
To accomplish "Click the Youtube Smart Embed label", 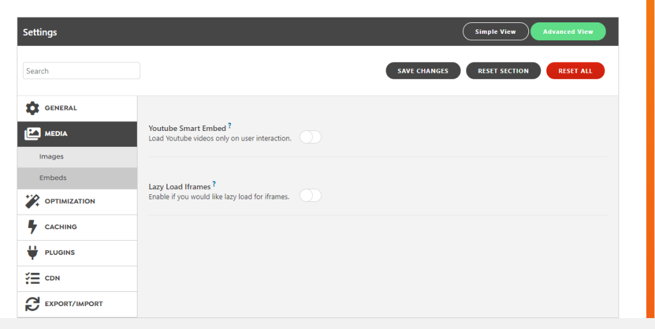I will click(187, 128).
